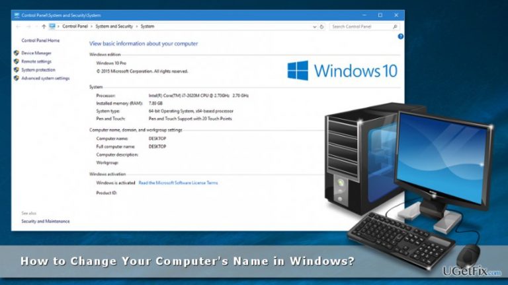Screen dimensions: 508x285
Task: Click the shield icon beside Advanced system settings
Action: coord(17,78)
